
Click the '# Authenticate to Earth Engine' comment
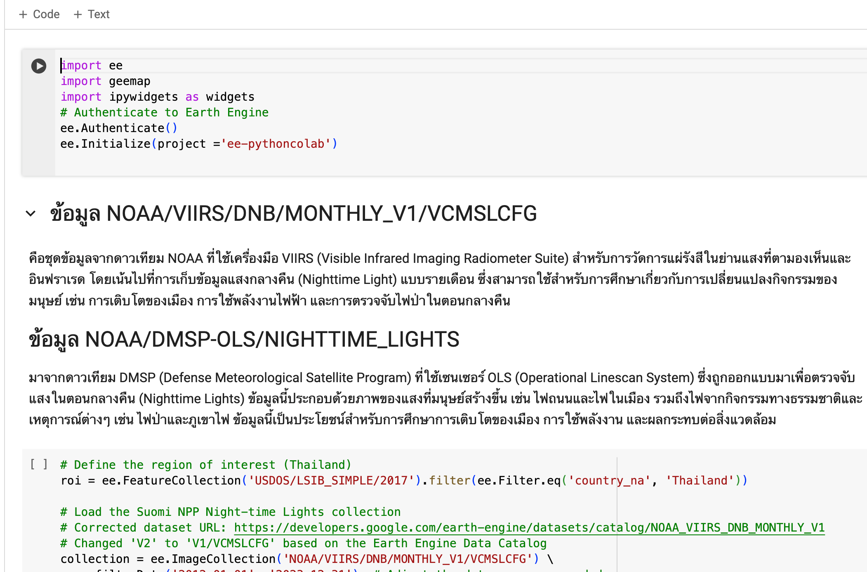click(165, 112)
